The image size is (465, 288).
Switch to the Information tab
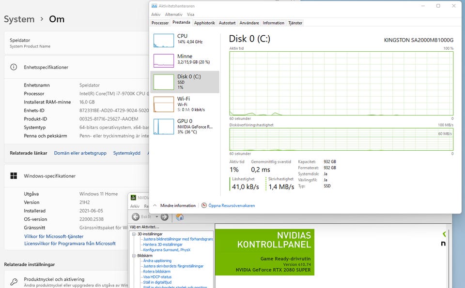click(x=273, y=23)
